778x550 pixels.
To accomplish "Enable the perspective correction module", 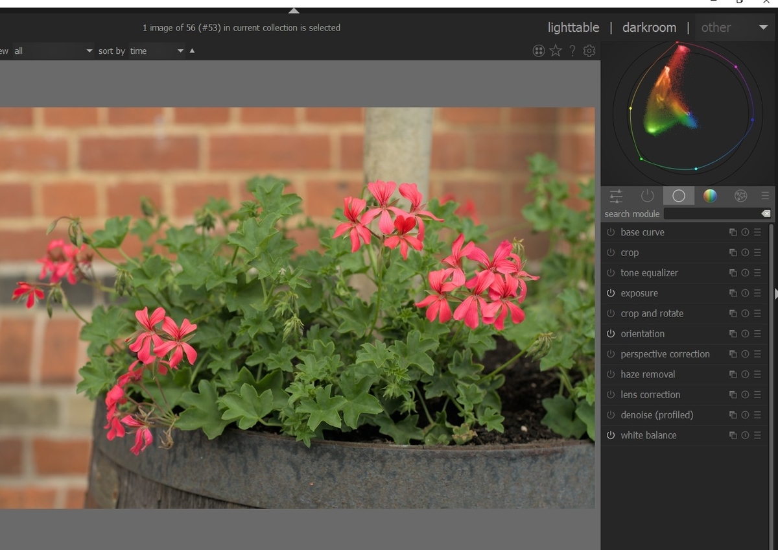I will [x=610, y=354].
